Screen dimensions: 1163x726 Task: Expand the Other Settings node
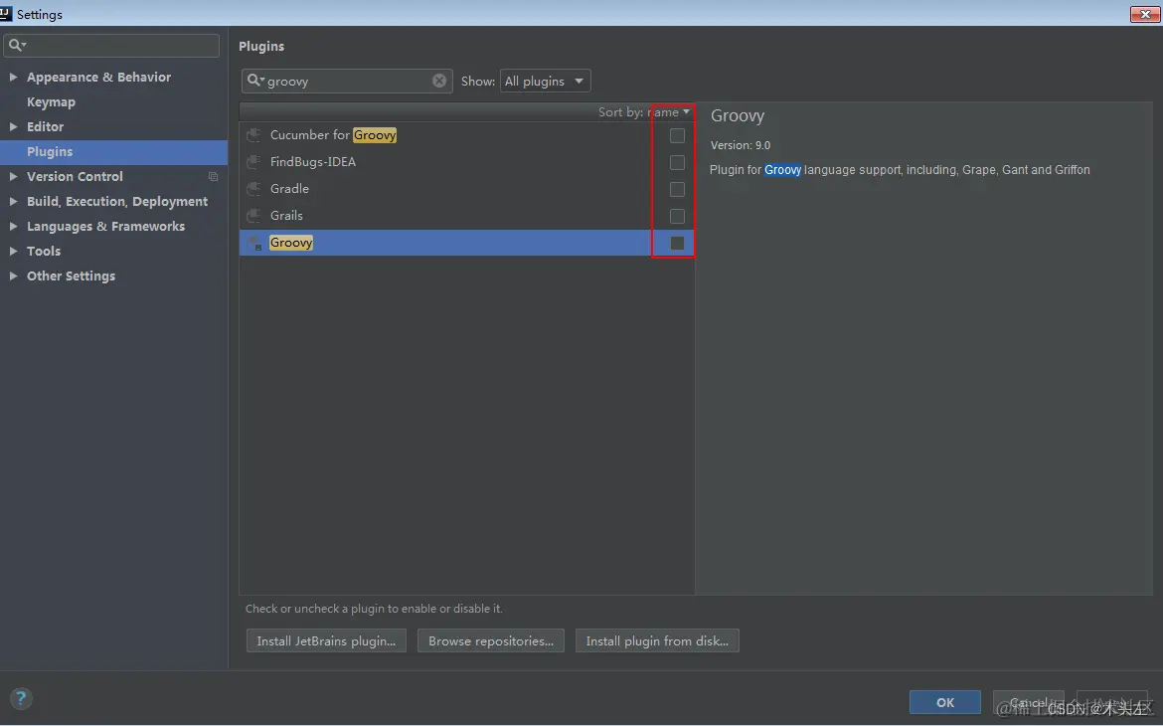click(13, 275)
